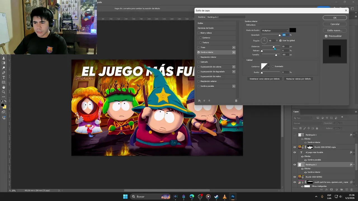
Task: Filter layers by type layers (T icon)
Action: (x=327, y=118)
